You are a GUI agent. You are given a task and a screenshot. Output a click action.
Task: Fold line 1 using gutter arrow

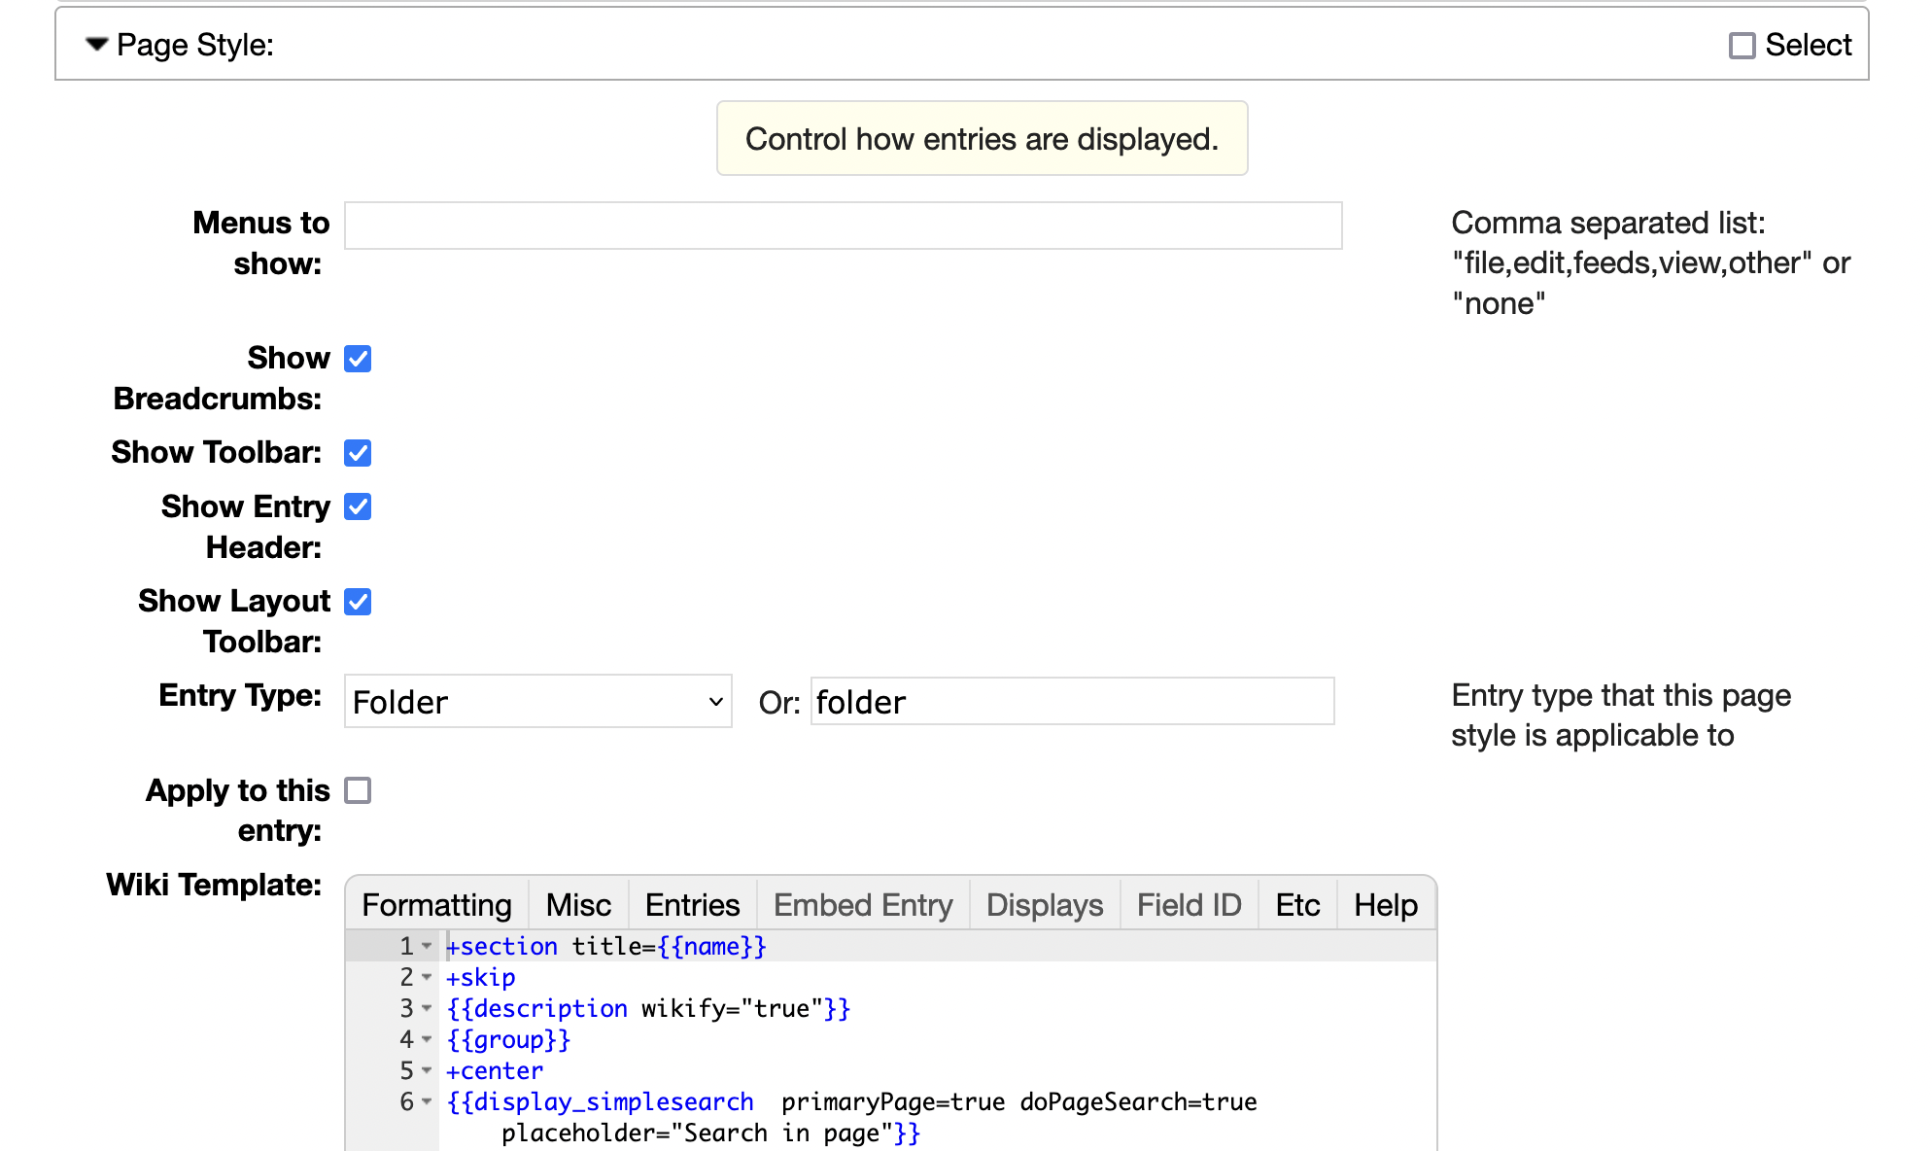pos(427,946)
